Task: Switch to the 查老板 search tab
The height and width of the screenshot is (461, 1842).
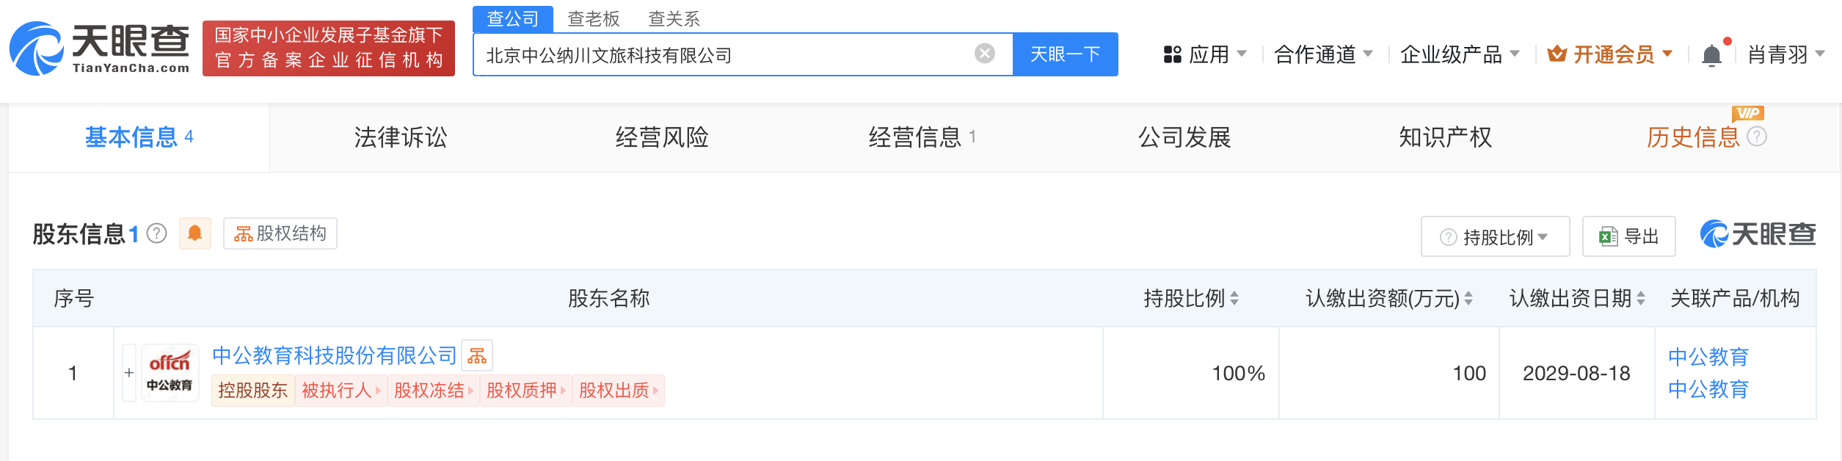Action: point(594,18)
